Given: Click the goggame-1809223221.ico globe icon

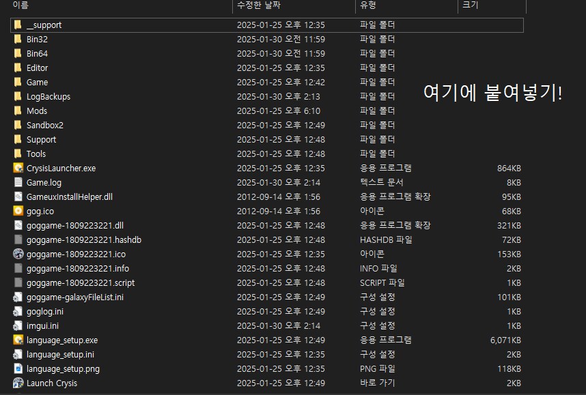Looking at the screenshot, I should pyautogui.click(x=18, y=254).
